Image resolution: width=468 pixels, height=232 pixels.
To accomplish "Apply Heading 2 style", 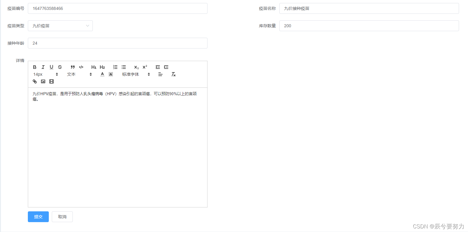I will coord(102,67).
